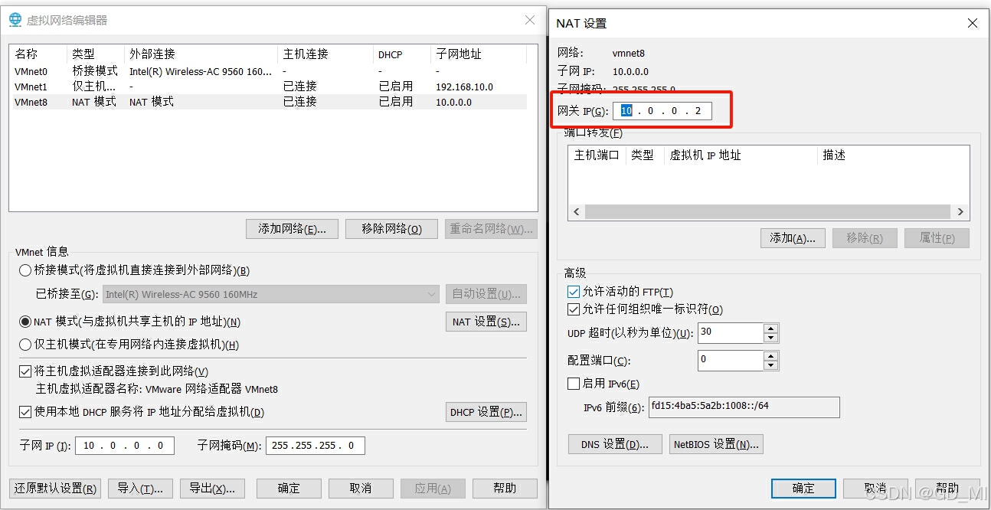Close the 虚拟网络编辑器 window
Viewport: 991px width, 510px height.
point(530,20)
